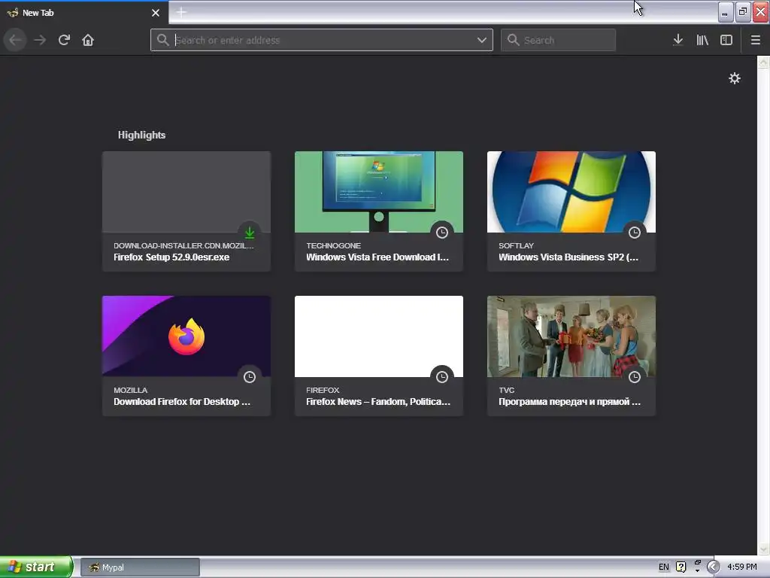Click the EN language indicator
Screen dimensions: 770x578
pyautogui.click(x=663, y=567)
